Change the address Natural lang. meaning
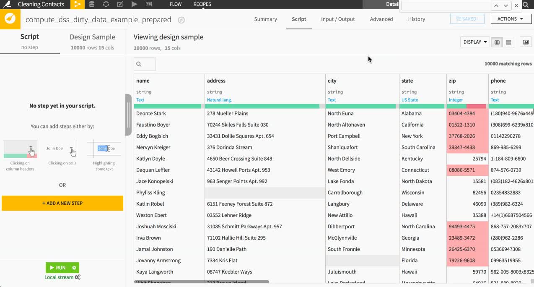Screen dimensions: 534x287 [219, 100]
